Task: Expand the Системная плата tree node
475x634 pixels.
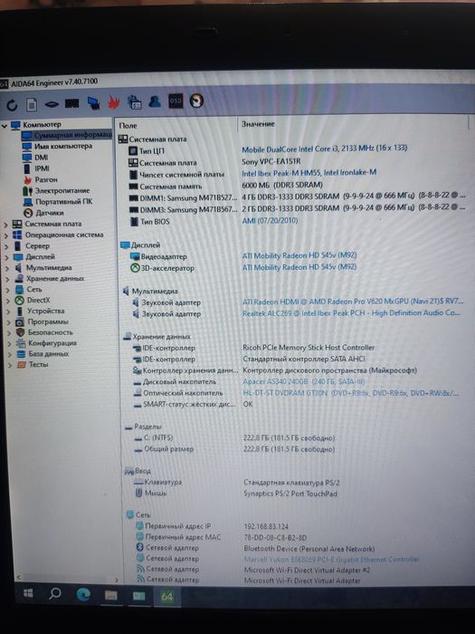Action: tap(6, 225)
